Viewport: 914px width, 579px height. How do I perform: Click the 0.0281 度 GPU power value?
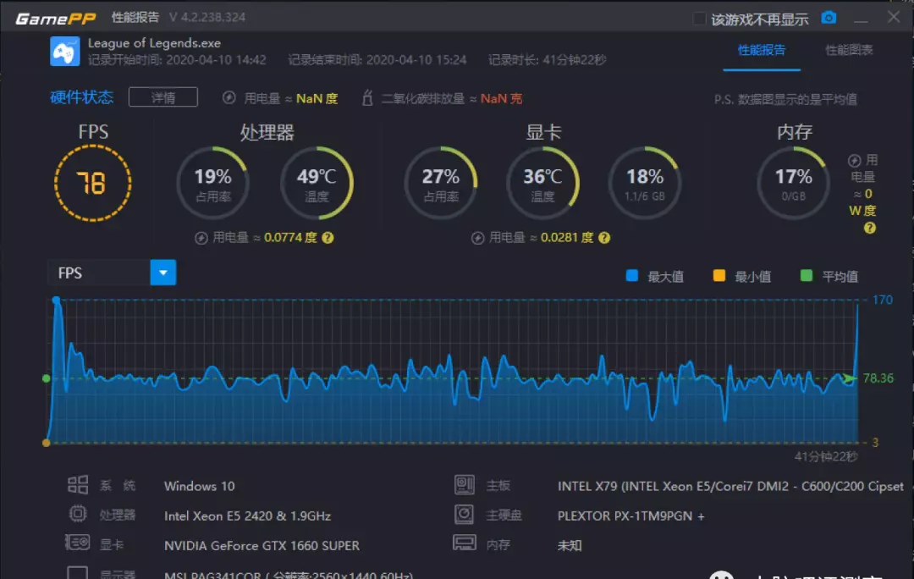tap(567, 238)
